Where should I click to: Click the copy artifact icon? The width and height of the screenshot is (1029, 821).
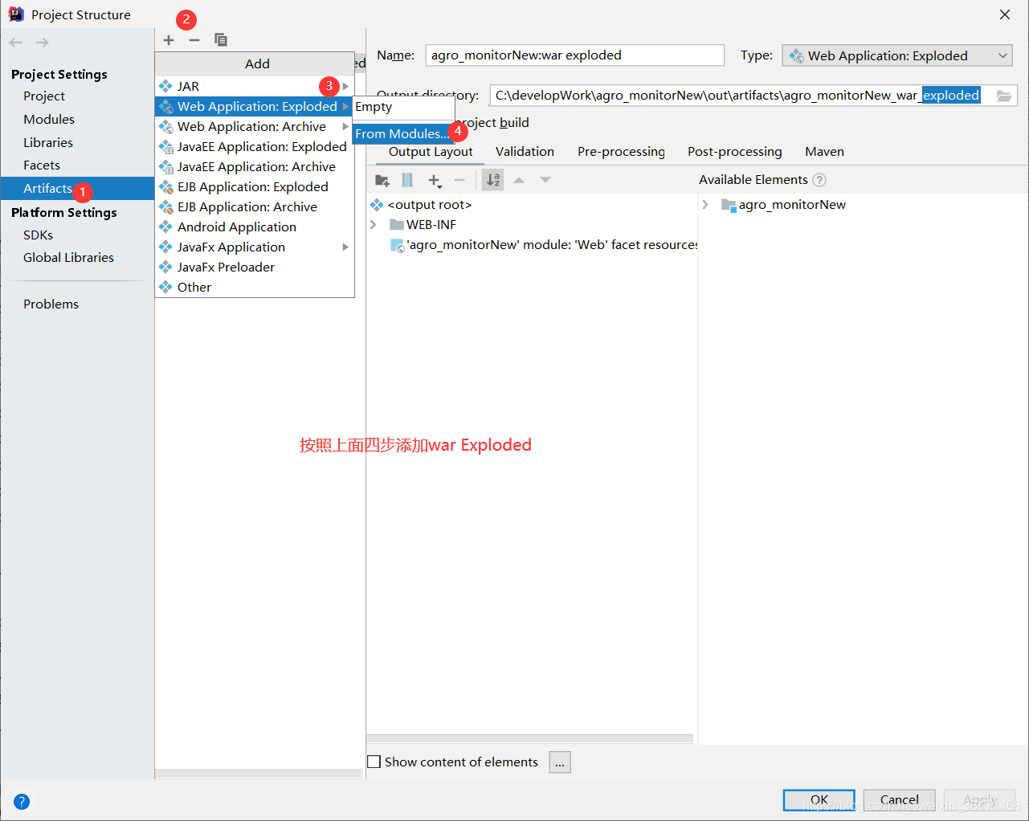221,40
